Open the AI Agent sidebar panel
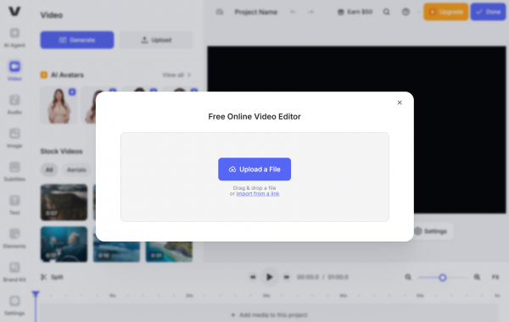The image size is (509, 322). pos(14,38)
